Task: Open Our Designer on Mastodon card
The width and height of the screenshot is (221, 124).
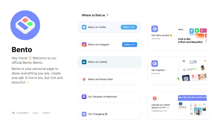Action: tap(109, 97)
